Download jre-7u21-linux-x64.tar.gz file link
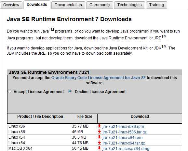This screenshot has width=188, height=151. (x=124, y=143)
